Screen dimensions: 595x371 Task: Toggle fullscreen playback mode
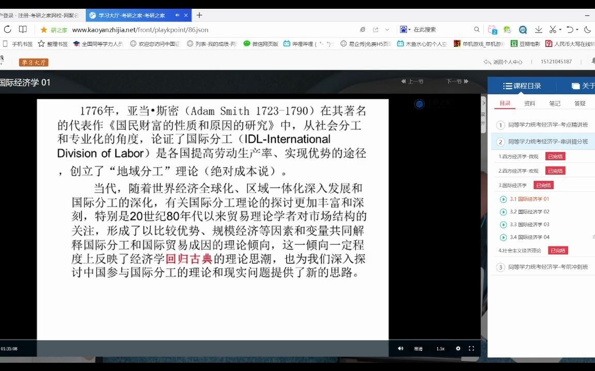tap(471, 348)
